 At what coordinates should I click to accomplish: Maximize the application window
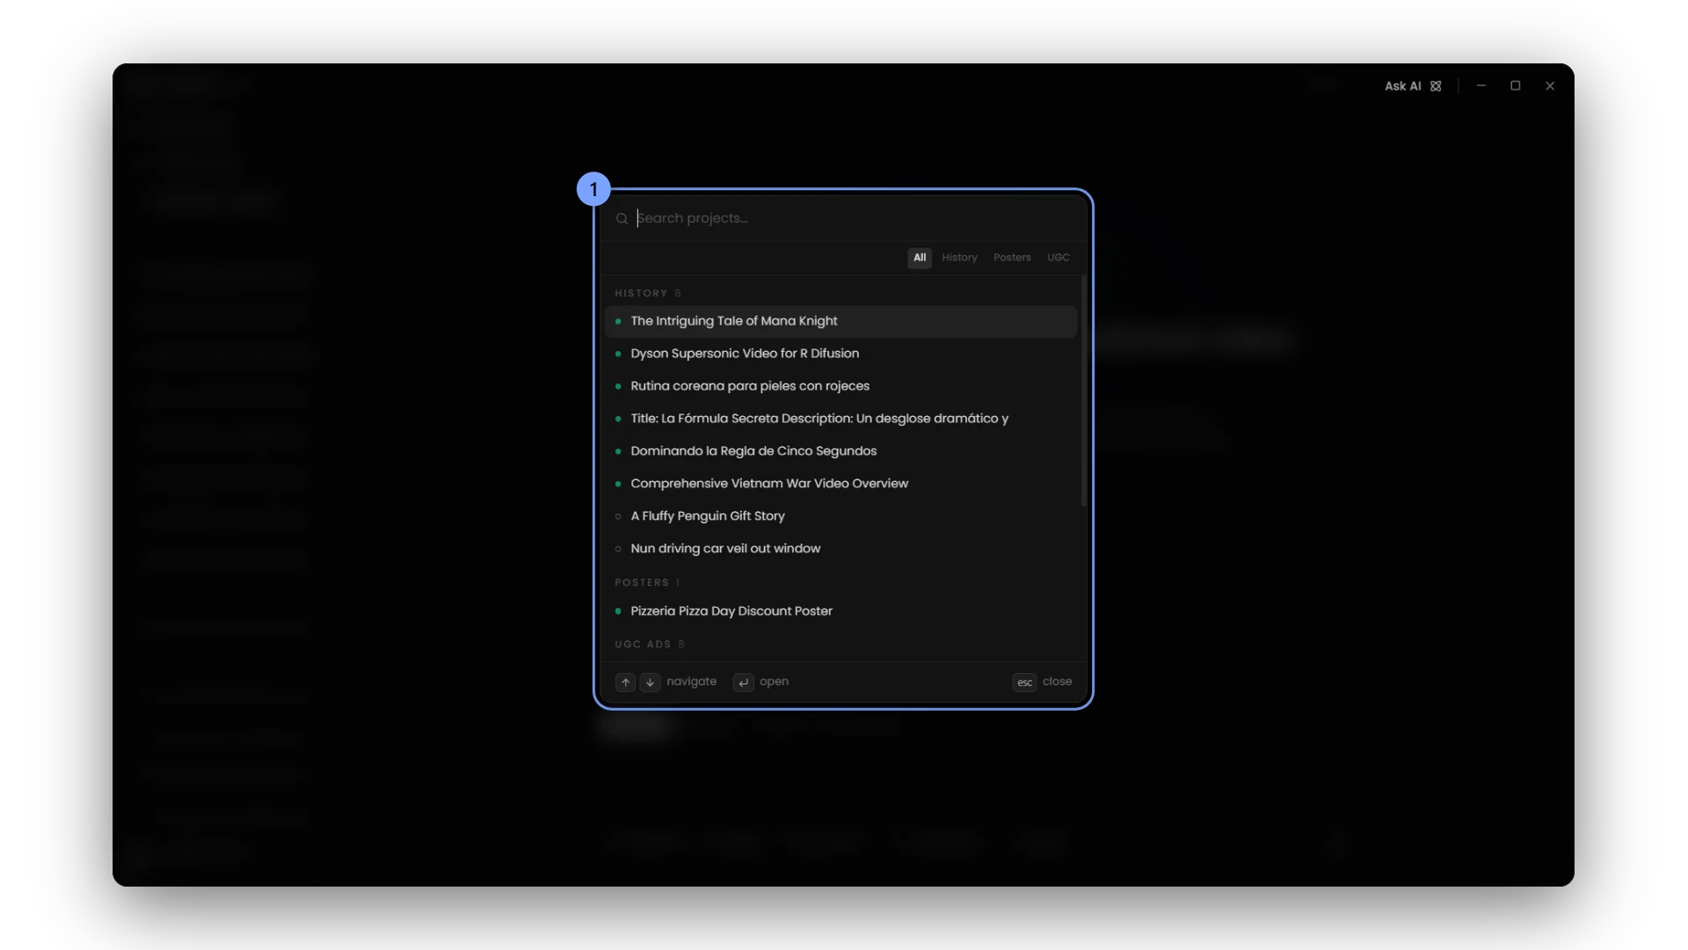pos(1516,86)
